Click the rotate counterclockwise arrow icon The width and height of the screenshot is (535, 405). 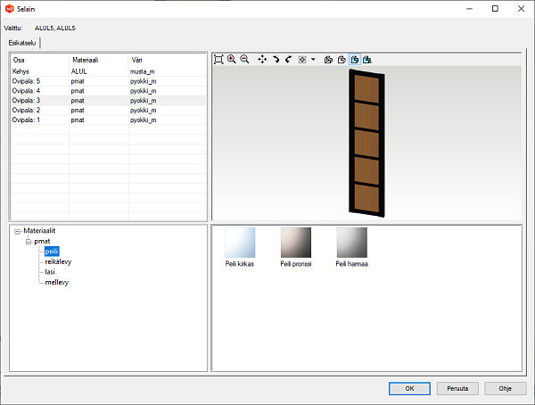pyautogui.click(x=289, y=59)
